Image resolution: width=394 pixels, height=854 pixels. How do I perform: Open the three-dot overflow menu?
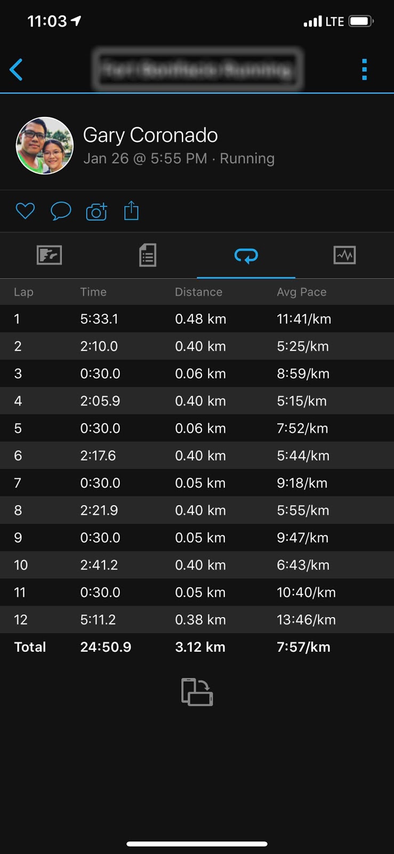tap(365, 69)
